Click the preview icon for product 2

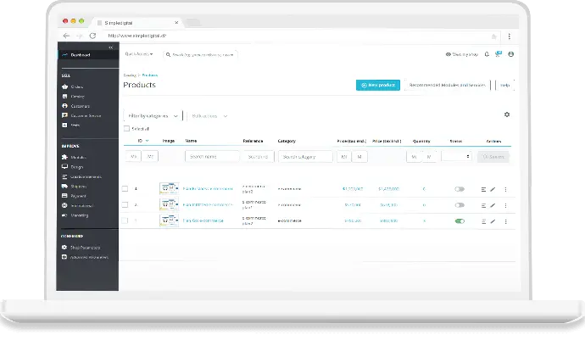click(483, 205)
